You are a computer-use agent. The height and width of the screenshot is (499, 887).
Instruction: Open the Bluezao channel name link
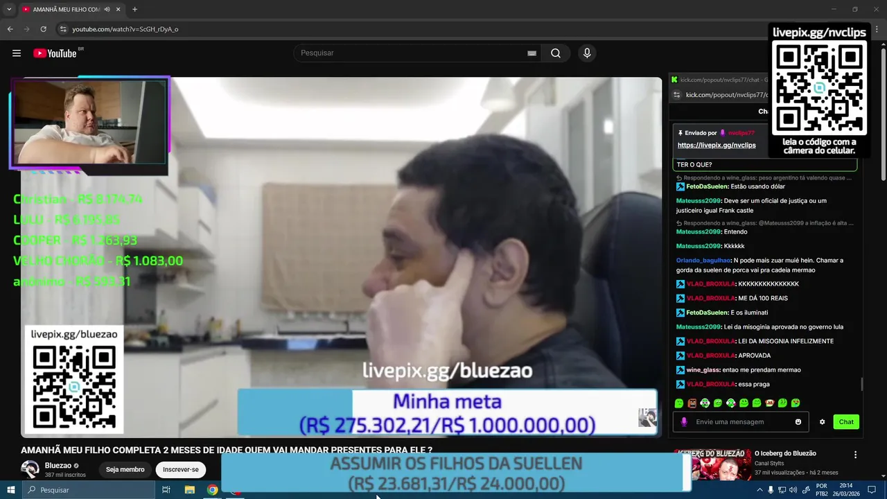58,466
